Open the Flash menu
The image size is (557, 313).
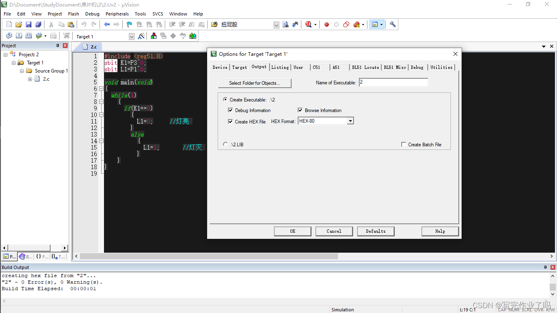pyautogui.click(x=74, y=14)
